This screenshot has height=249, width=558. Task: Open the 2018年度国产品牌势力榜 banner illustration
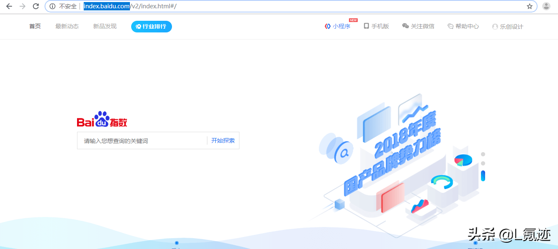pyautogui.click(x=396, y=166)
